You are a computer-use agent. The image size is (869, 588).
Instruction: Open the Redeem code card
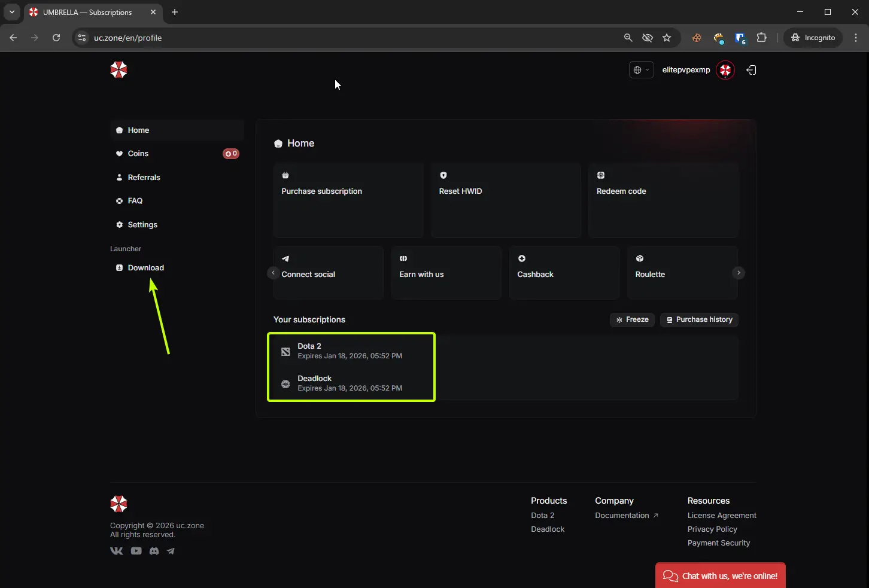[663, 200]
